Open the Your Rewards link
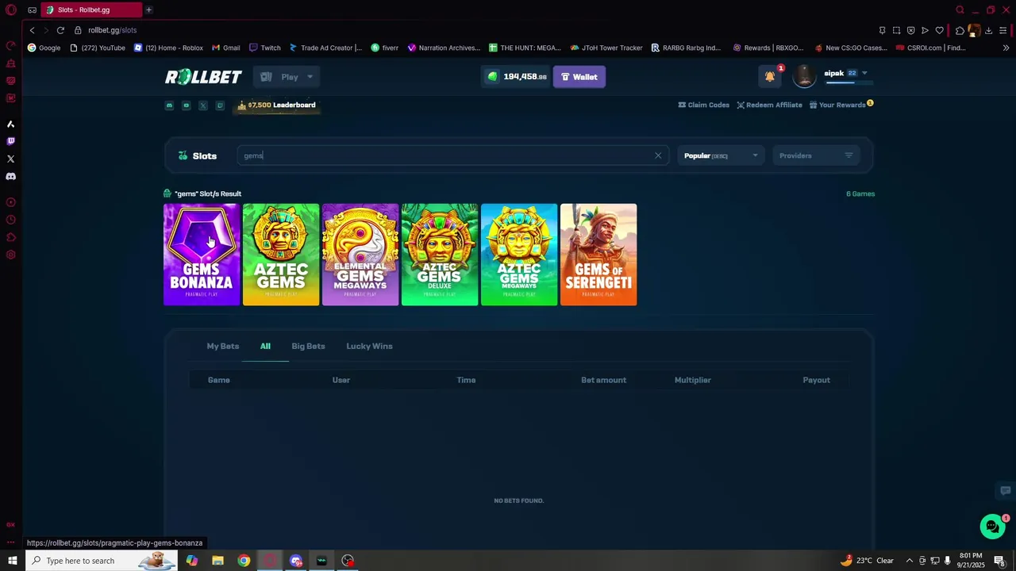This screenshot has height=571, width=1016. pos(841,105)
